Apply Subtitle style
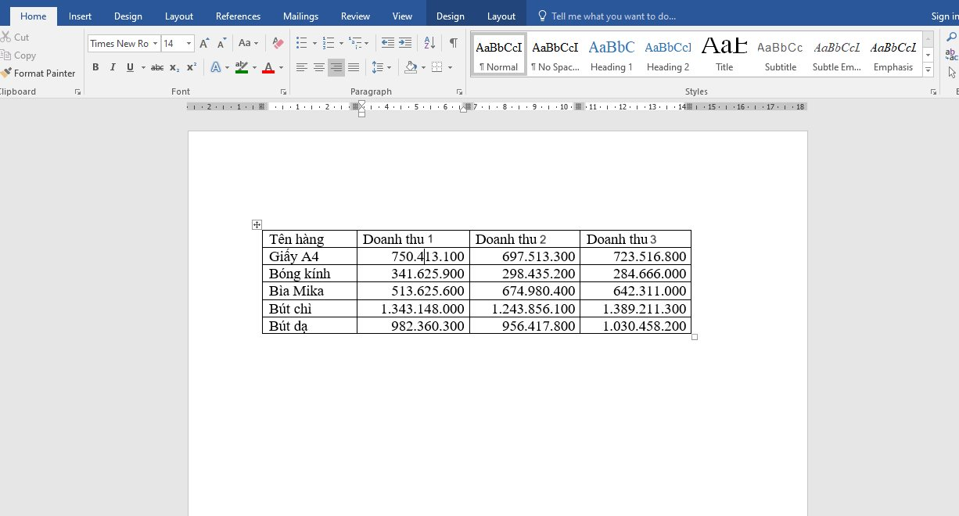Screen dimensions: 959x516 pos(781,54)
